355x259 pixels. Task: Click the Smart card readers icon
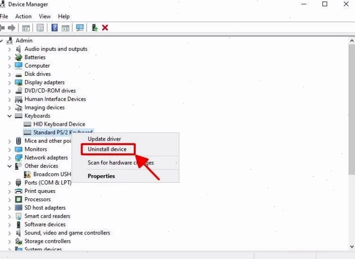tap(19, 216)
